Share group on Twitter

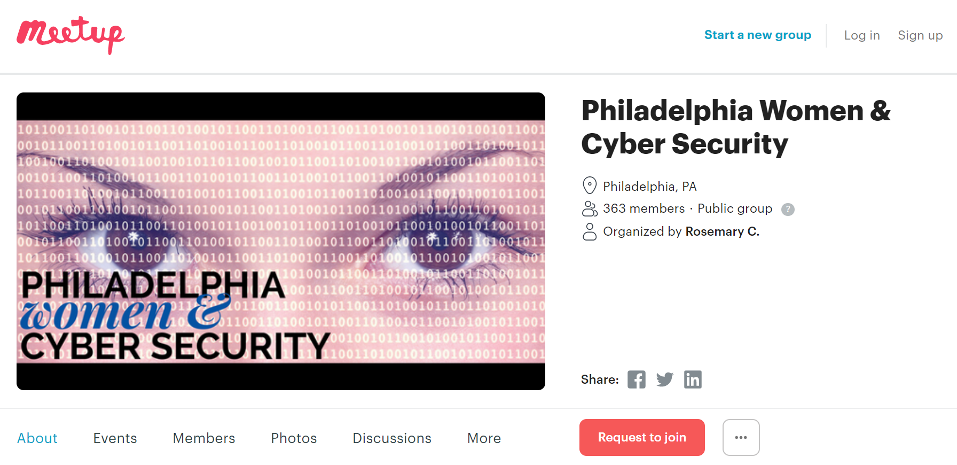point(664,379)
